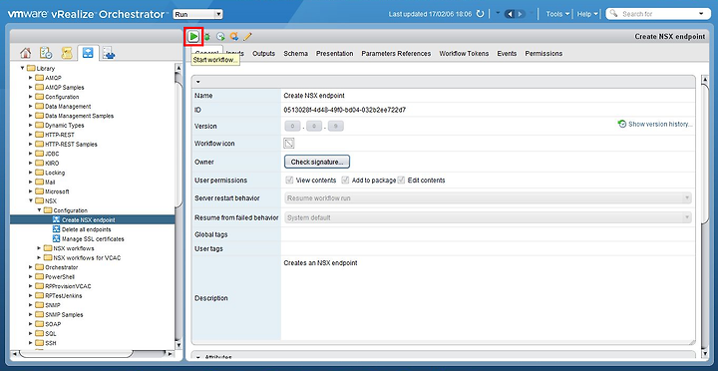Select the Configuration folder under NSX
The height and width of the screenshot is (371, 718).
point(71,210)
